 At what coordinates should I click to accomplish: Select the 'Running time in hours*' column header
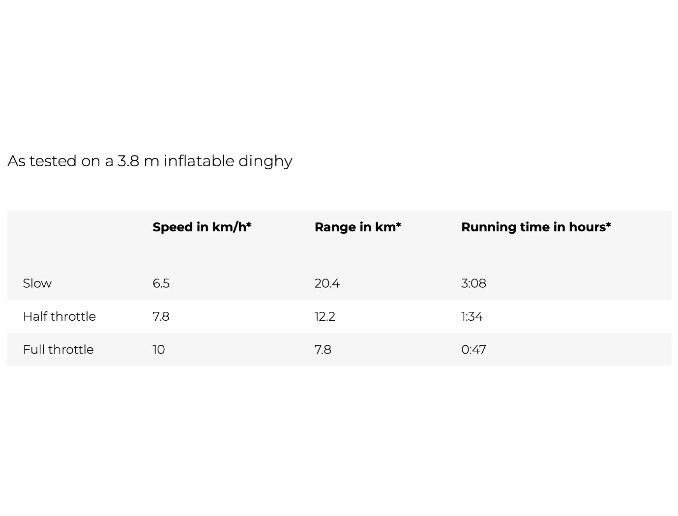point(536,227)
